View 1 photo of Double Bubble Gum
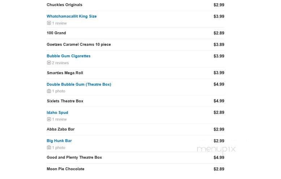The image size is (281, 179). point(59,91)
